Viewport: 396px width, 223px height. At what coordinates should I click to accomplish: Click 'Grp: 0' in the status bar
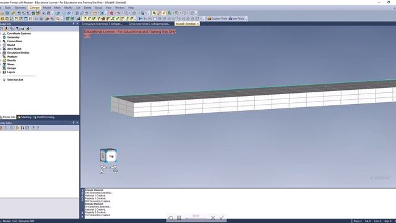click(388, 221)
